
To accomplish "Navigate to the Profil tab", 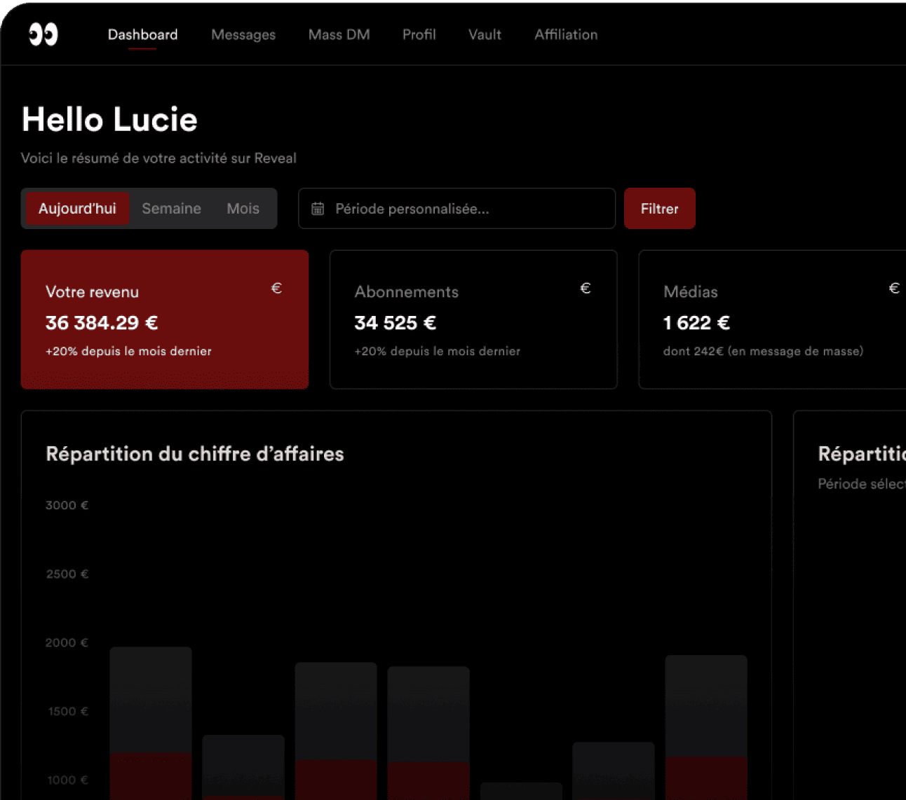I will 419,34.
